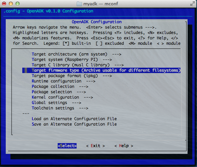Screen dimensions: 197x167
Task: Open the Runtime configuration submenu
Action: (63, 81)
